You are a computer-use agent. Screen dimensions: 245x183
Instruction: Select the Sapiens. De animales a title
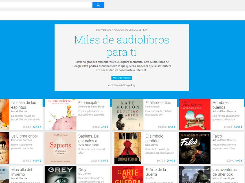[89, 138]
